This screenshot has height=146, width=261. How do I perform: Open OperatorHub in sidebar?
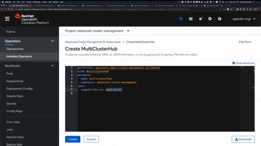(15, 49)
